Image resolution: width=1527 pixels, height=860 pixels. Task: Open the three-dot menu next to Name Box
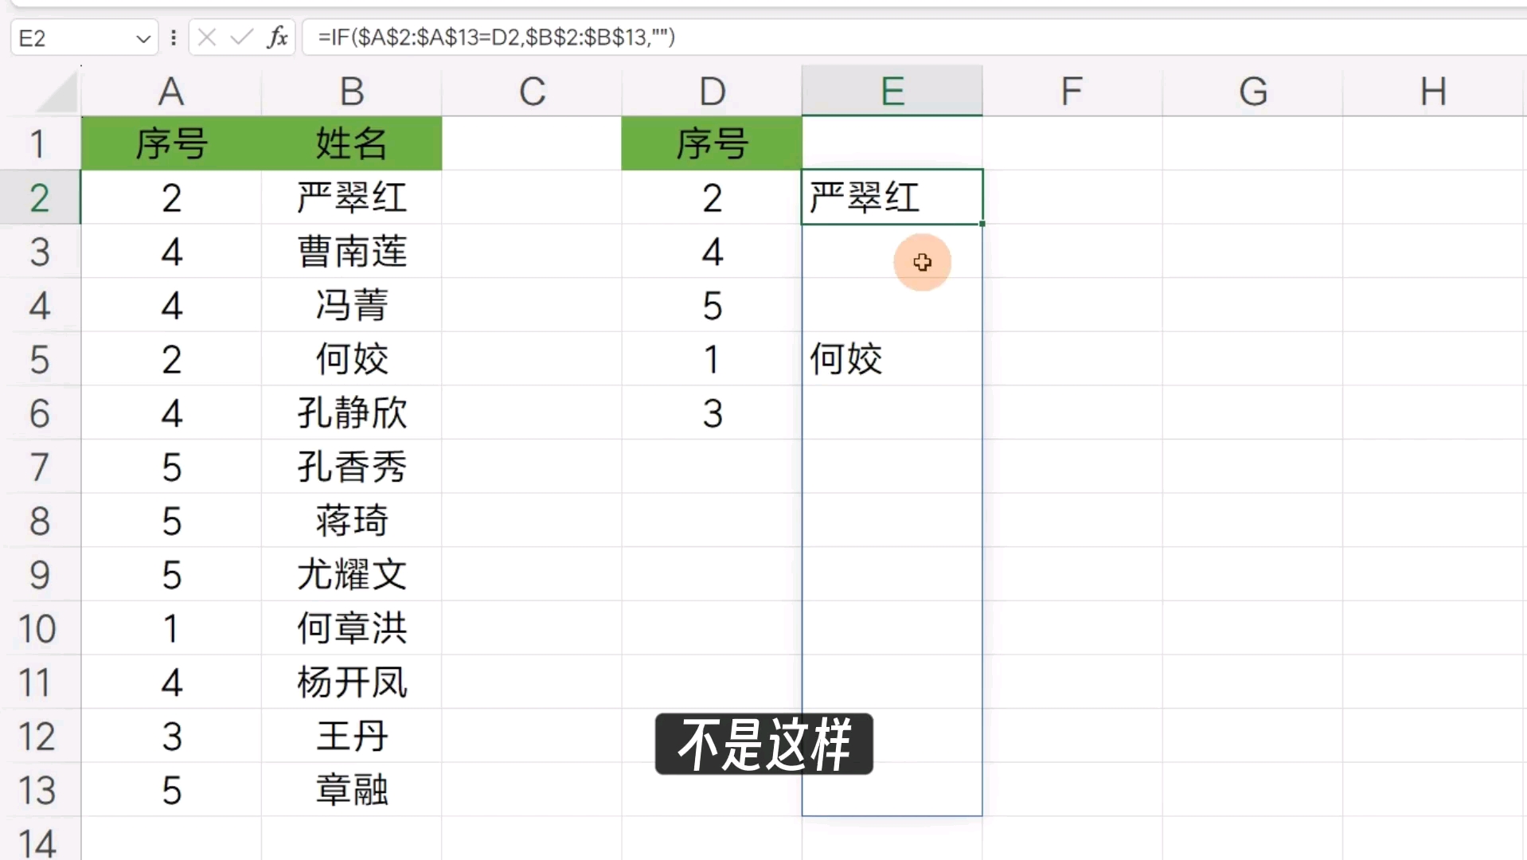174,37
